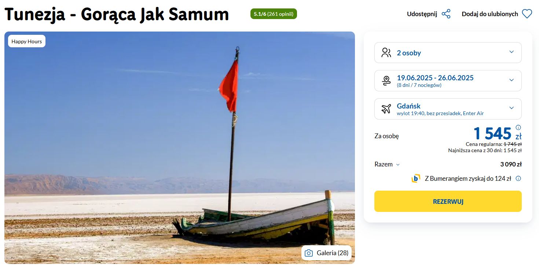The image size is (539, 268).
Task: Click the yellow REZERWUJ button
Action: (x=448, y=201)
